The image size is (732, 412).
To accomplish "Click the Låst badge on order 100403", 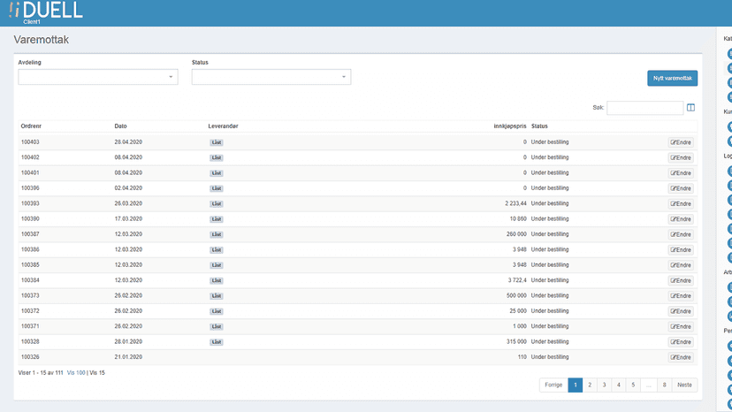I will pyautogui.click(x=216, y=142).
